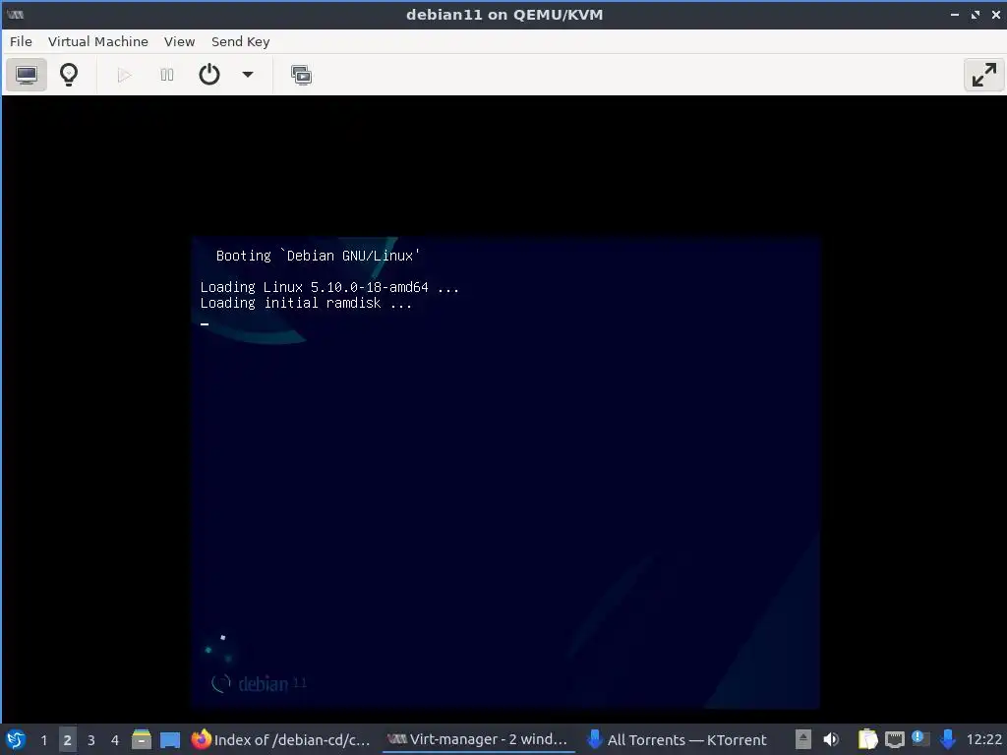Open the LXQt application menu
This screenshot has width=1007, height=755.
tap(16, 739)
